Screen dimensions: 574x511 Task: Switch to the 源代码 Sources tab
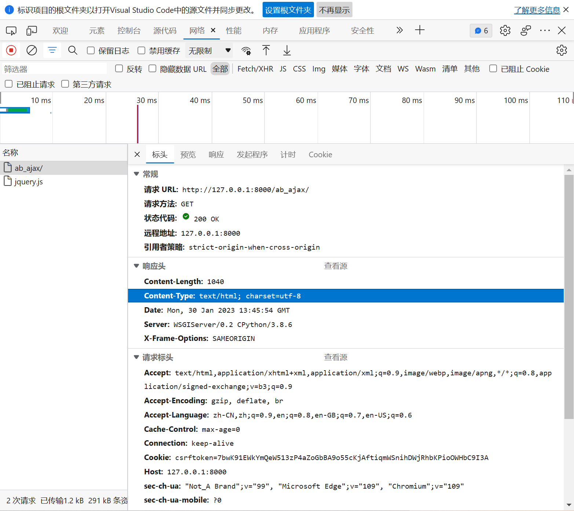coord(165,31)
